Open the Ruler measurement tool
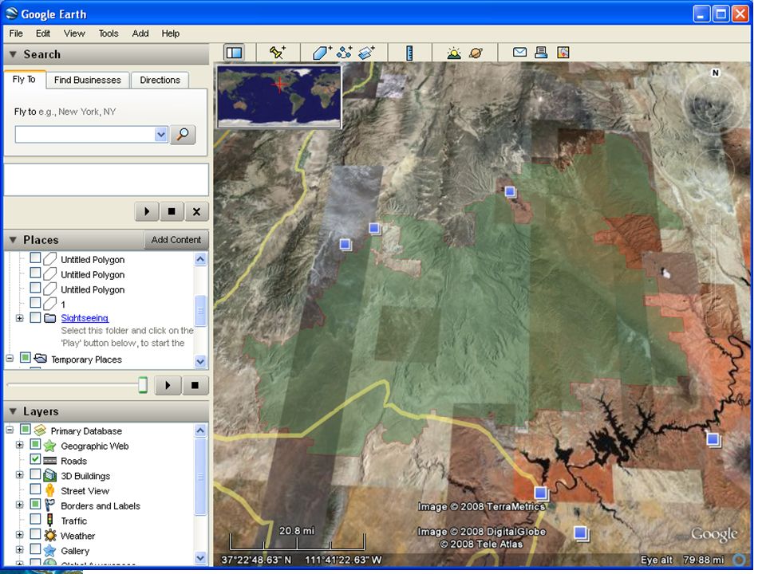This screenshot has height=574, width=766. [409, 53]
